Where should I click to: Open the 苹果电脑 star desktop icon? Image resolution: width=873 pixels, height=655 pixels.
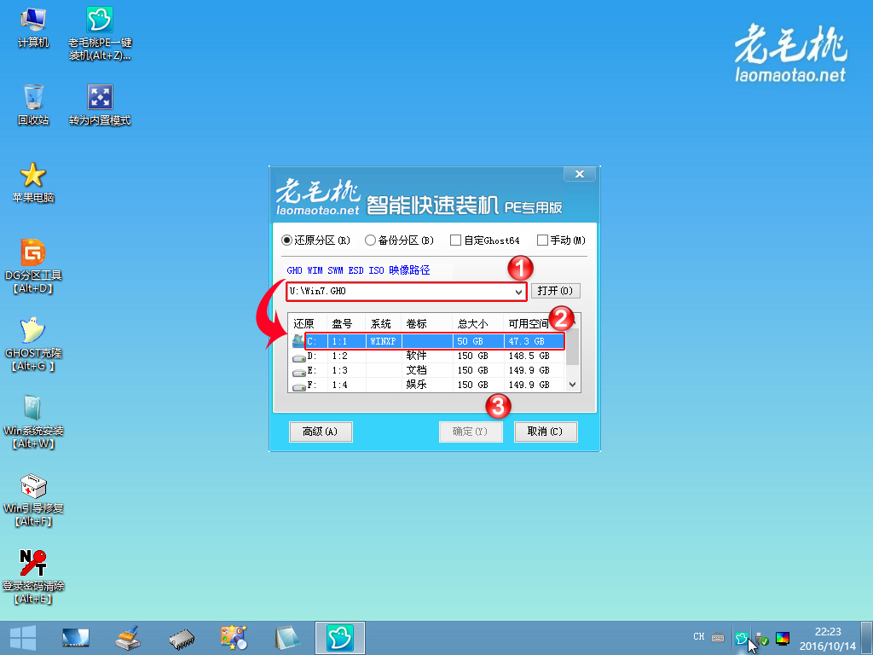(33, 176)
